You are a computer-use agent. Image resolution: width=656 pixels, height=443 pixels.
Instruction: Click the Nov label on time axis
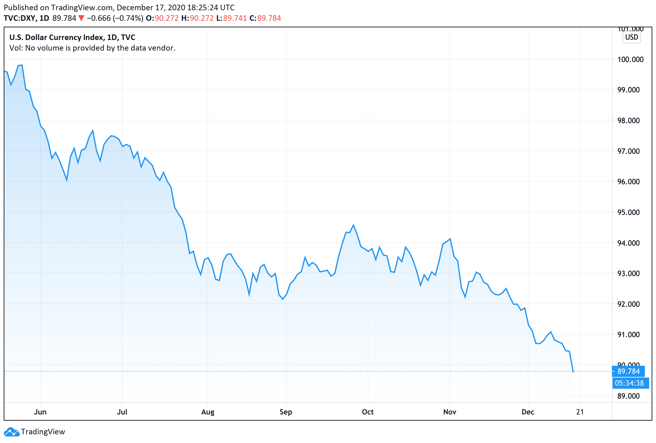450,412
